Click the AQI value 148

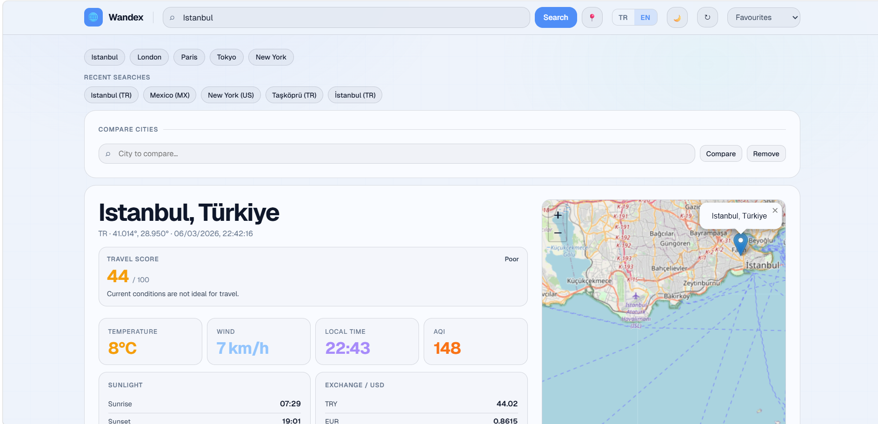coord(447,348)
